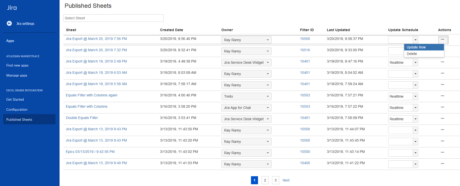Image resolution: width=460 pixels, height=186 pixels.
Task: Open actions ellipsis for Equals Filter with Columns again
Action: 442,96
